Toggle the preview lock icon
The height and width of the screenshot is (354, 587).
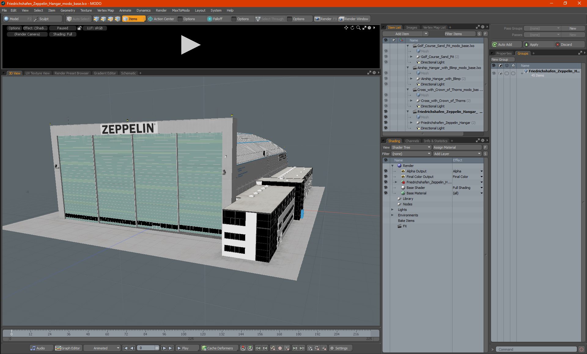tap(79, 28)
